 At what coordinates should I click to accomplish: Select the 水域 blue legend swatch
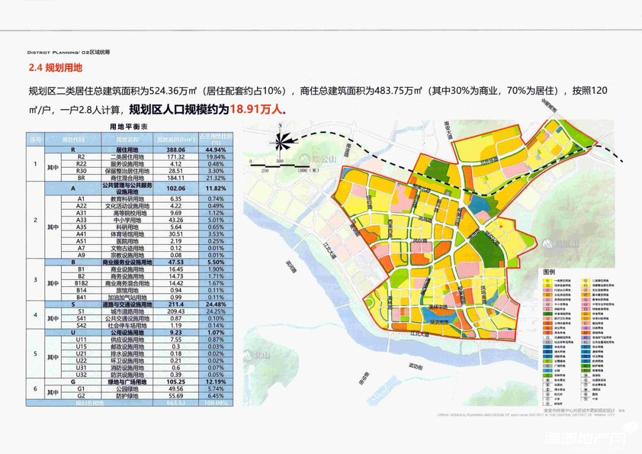point(547,370)
